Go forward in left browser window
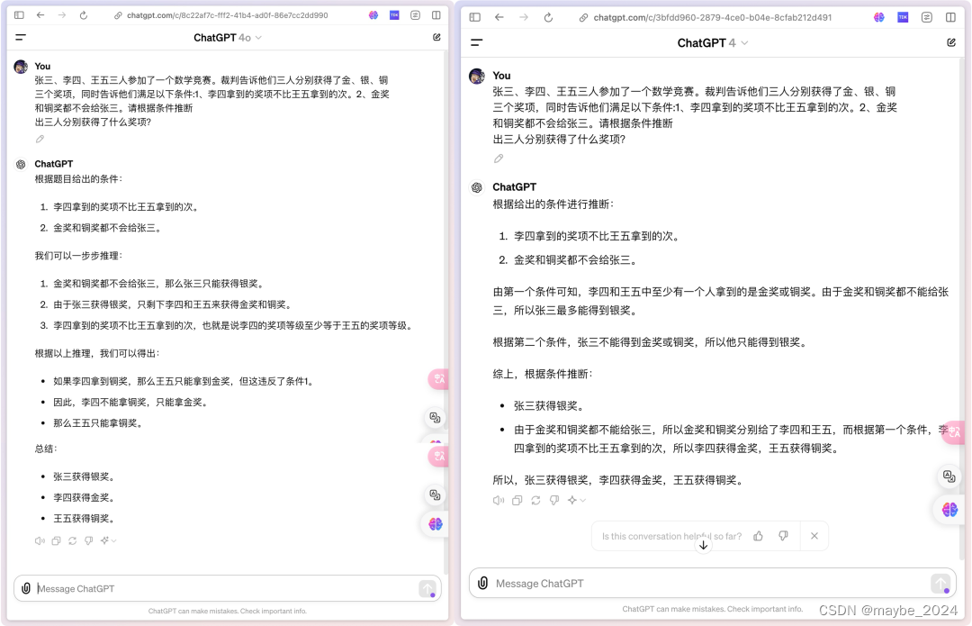Image resolution: width=972 pixels, height=626 pixels. click(x=62, y=15)
